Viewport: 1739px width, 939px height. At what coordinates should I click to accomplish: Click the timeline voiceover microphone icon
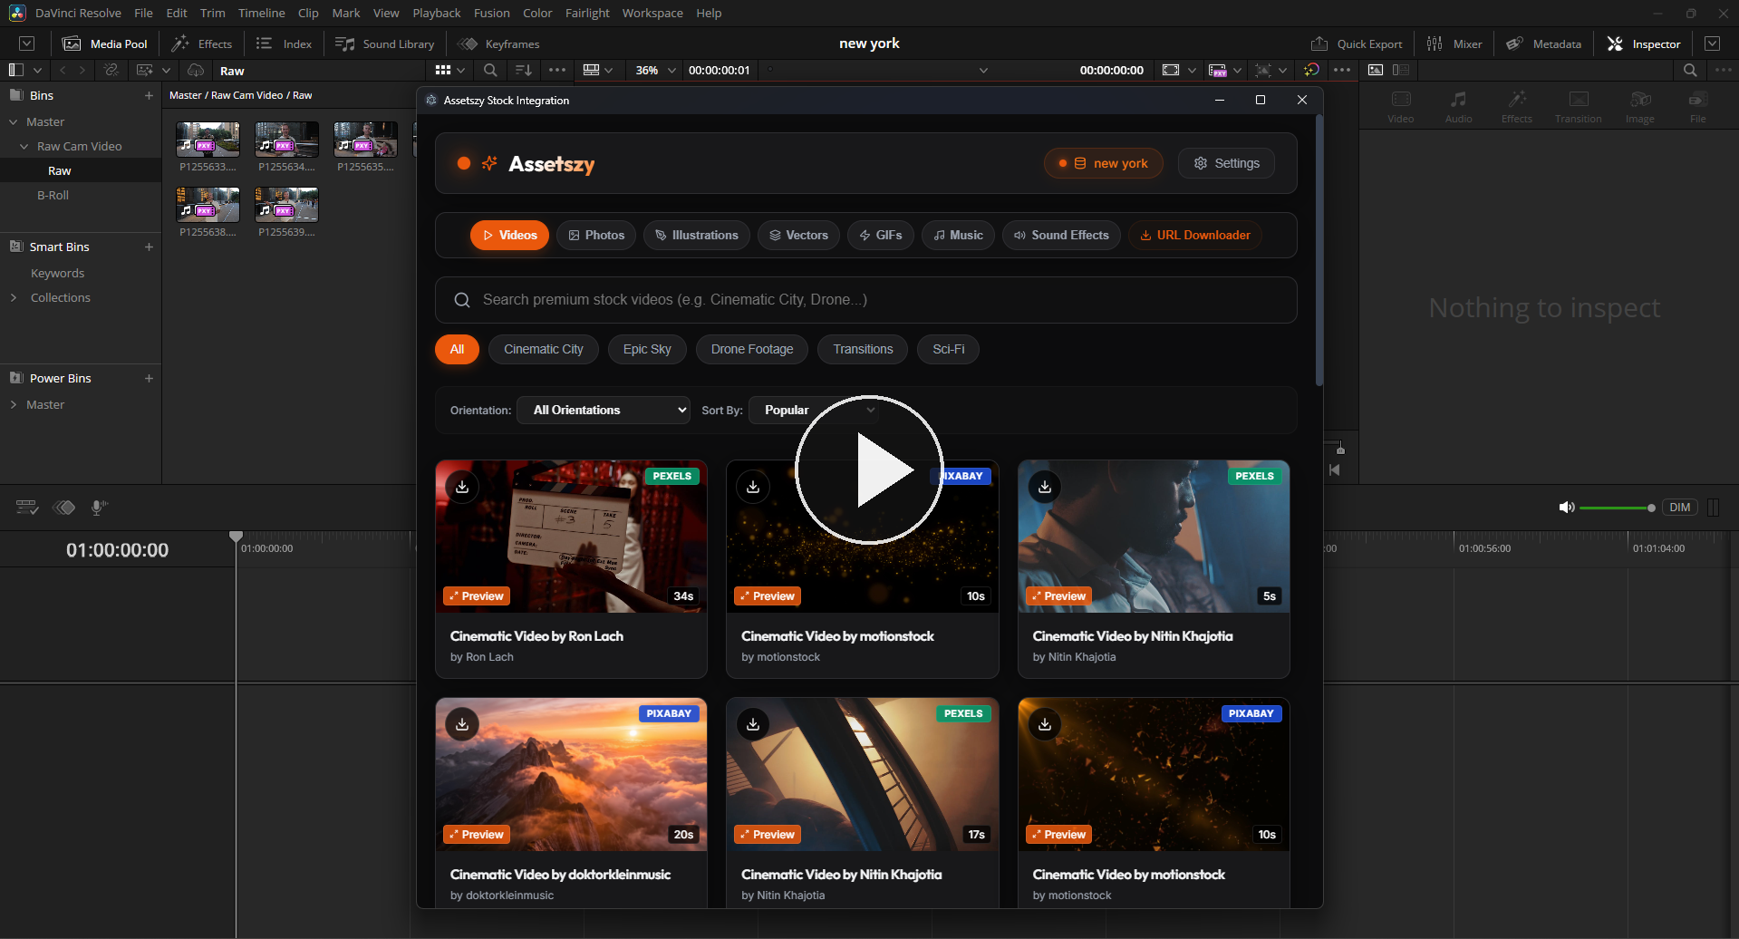[99, 508]
